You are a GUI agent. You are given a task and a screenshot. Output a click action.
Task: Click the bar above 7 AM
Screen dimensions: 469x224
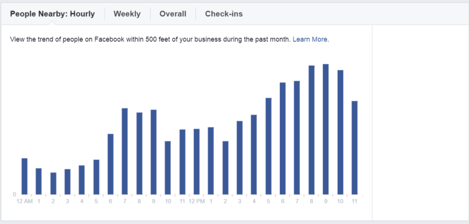point(124,151)
